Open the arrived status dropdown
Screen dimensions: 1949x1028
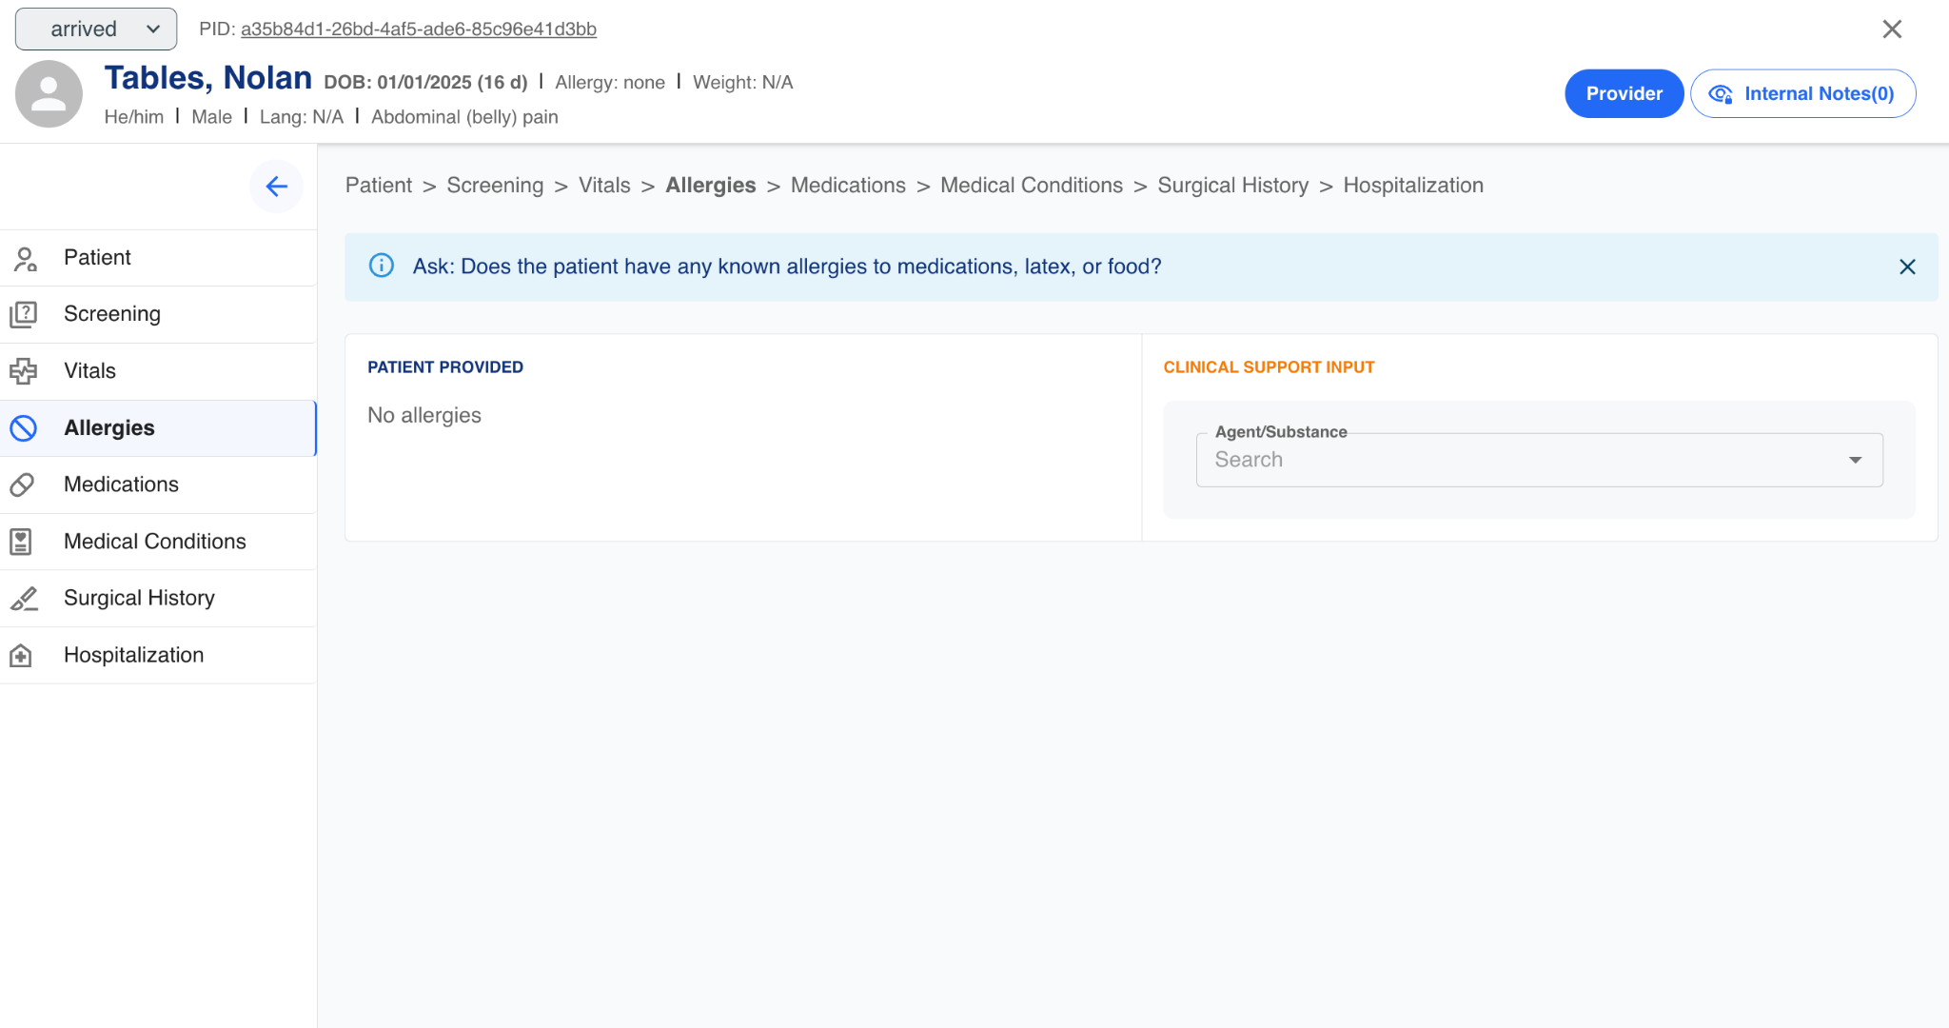[x=96, y=30]
